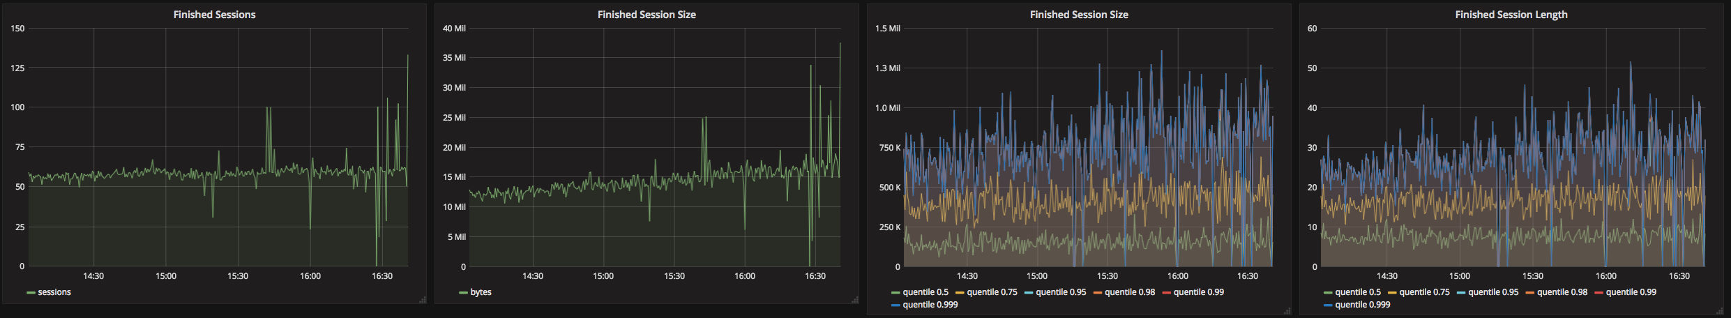Click resize handle of the Finished Sessions panel

(422, 300)
